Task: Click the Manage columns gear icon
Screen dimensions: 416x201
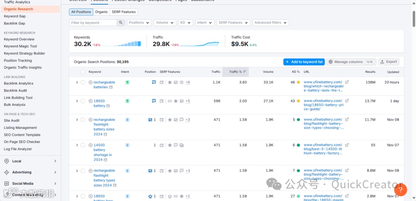Action: point(330,62)
